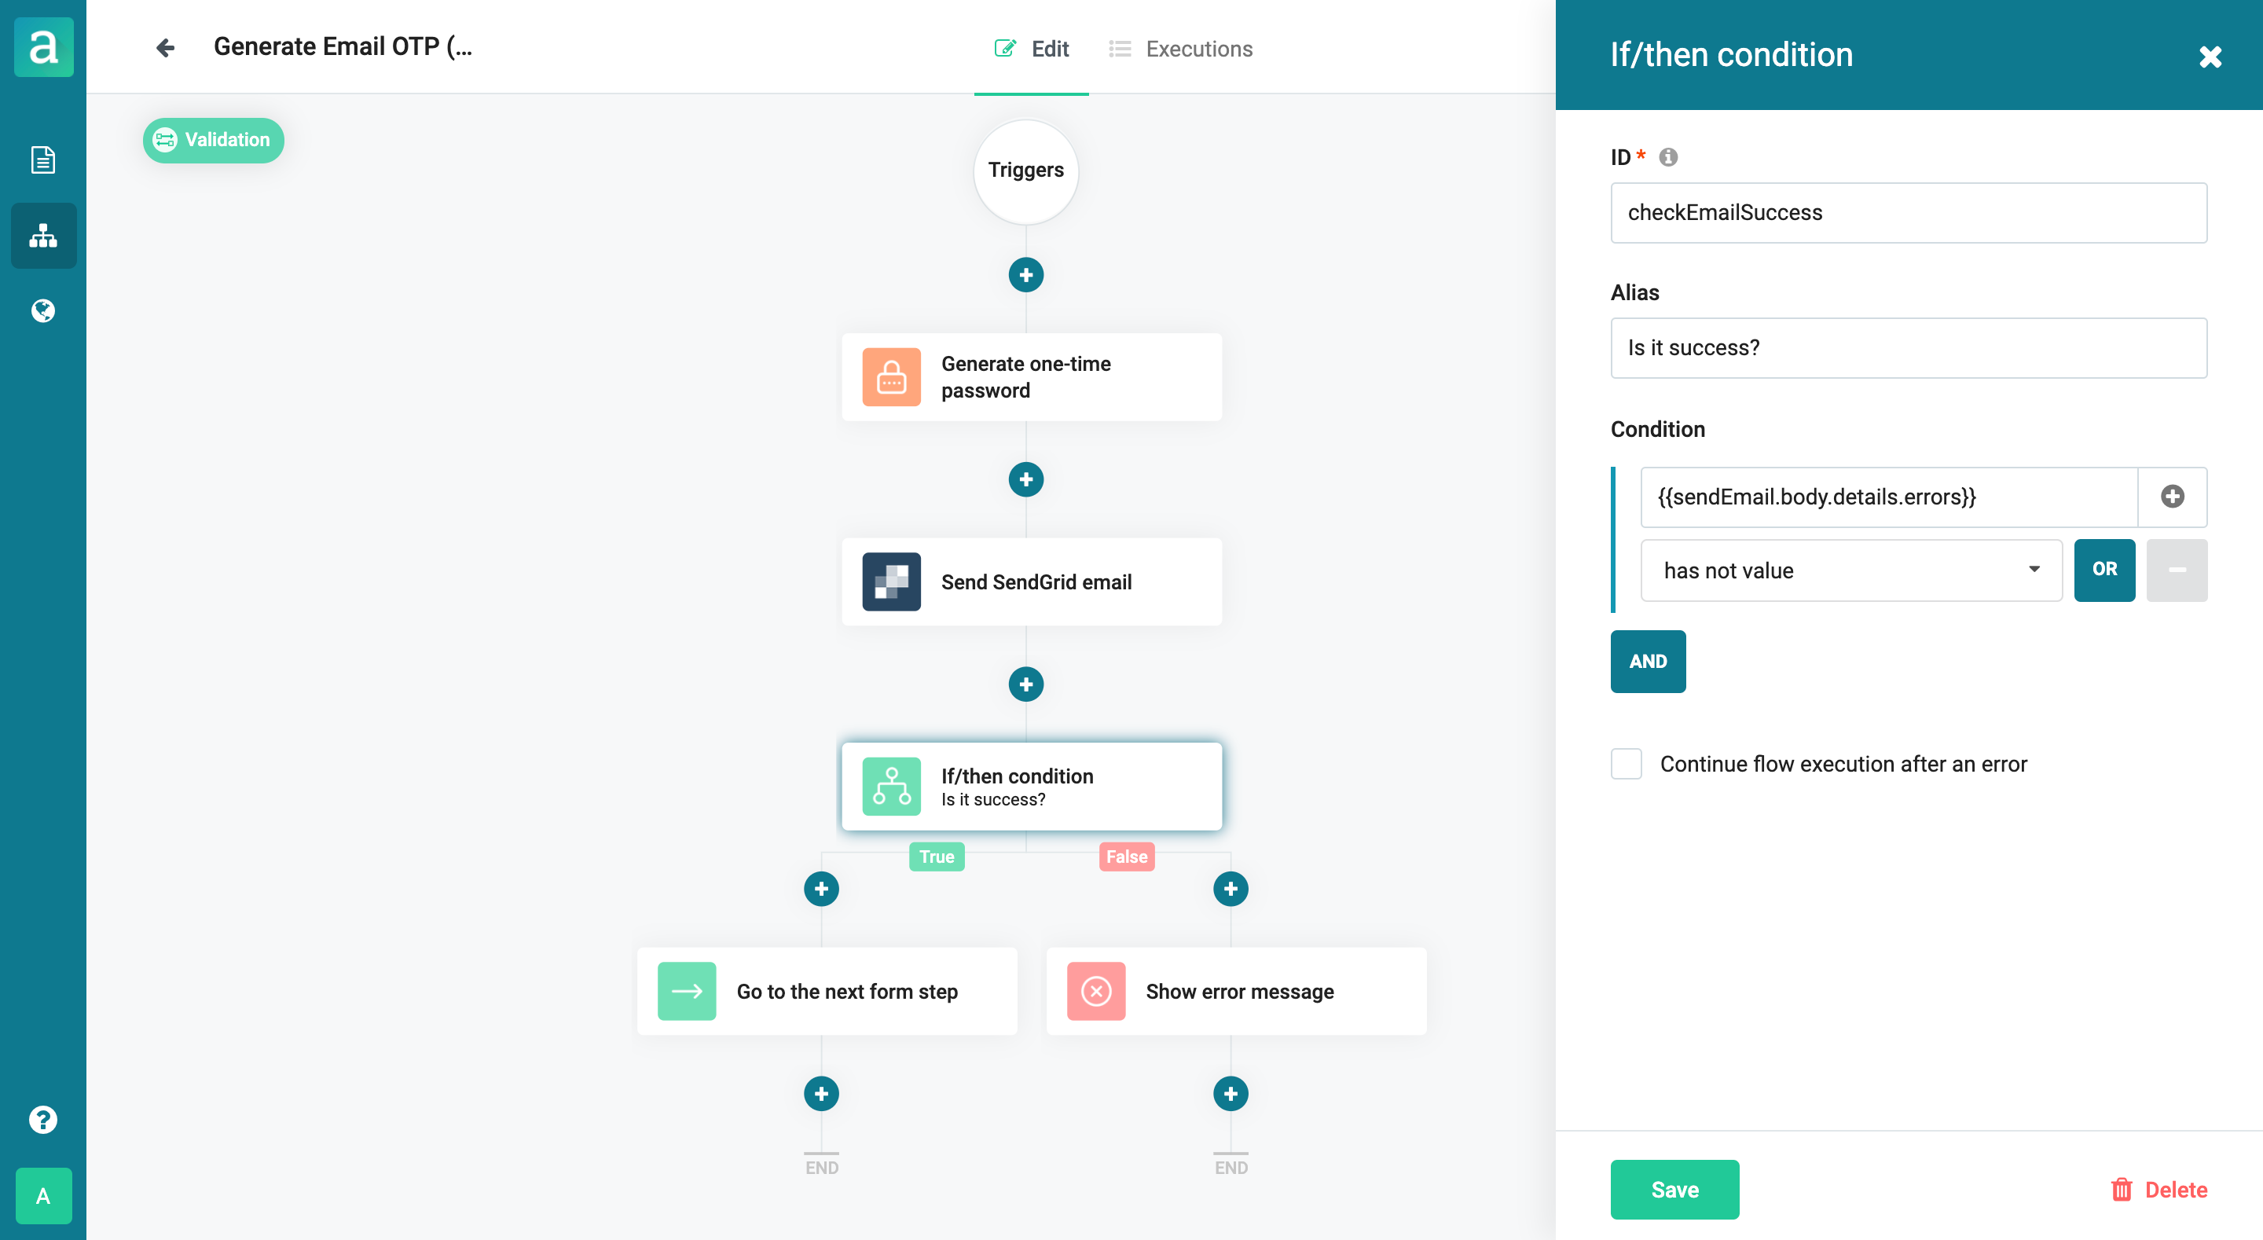Close the If/then condition panel
The image size is (2263, 1240).
pos(2210,57)
